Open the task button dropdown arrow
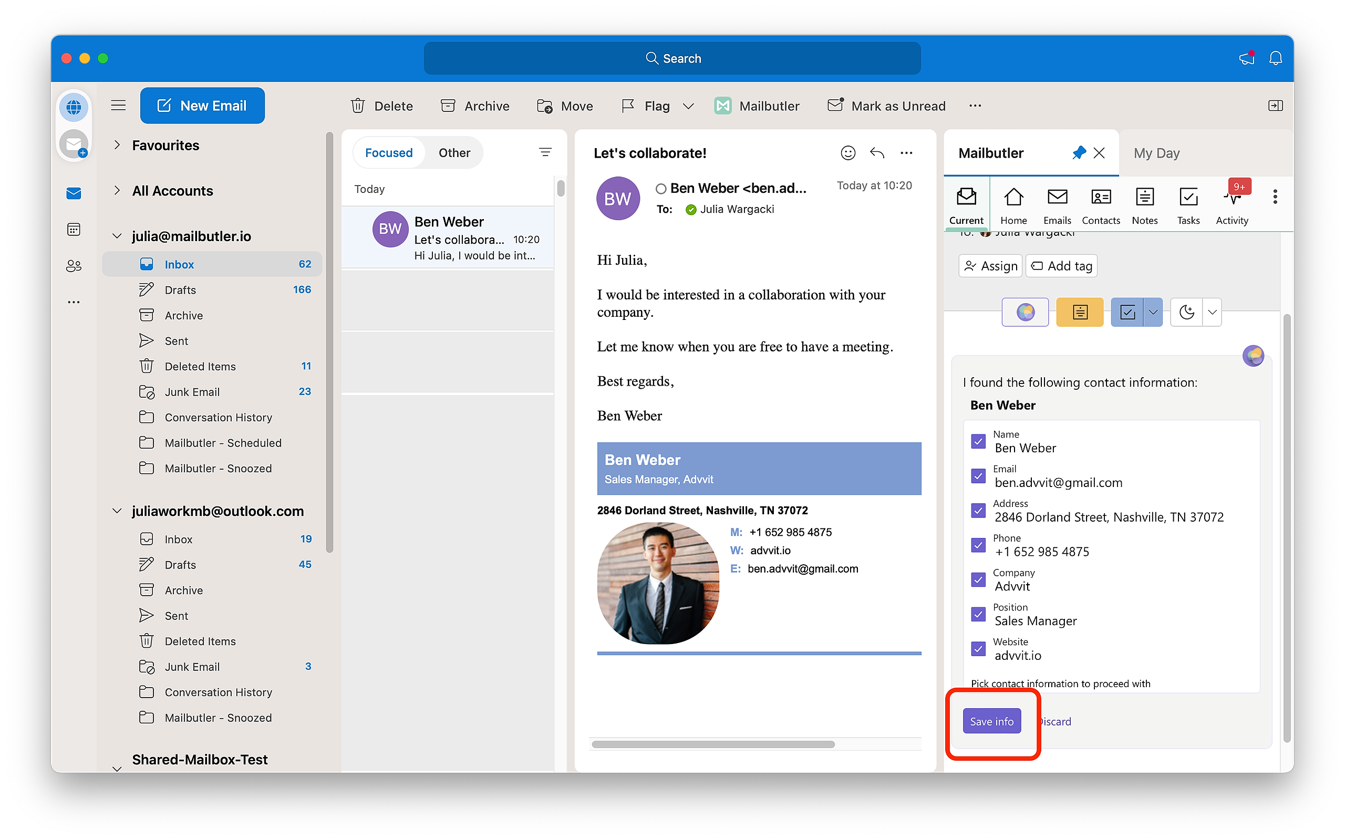This screenshot has height=840, width=1345. click(x=1153, y=312)
